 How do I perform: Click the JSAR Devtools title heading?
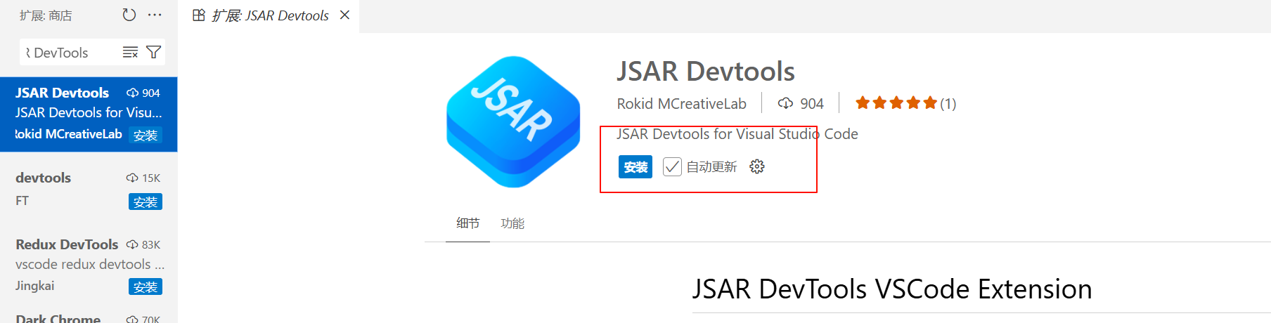pyautogui.click(x=706, y=71)
